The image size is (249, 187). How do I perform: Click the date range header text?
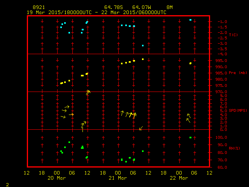(96, 12)
